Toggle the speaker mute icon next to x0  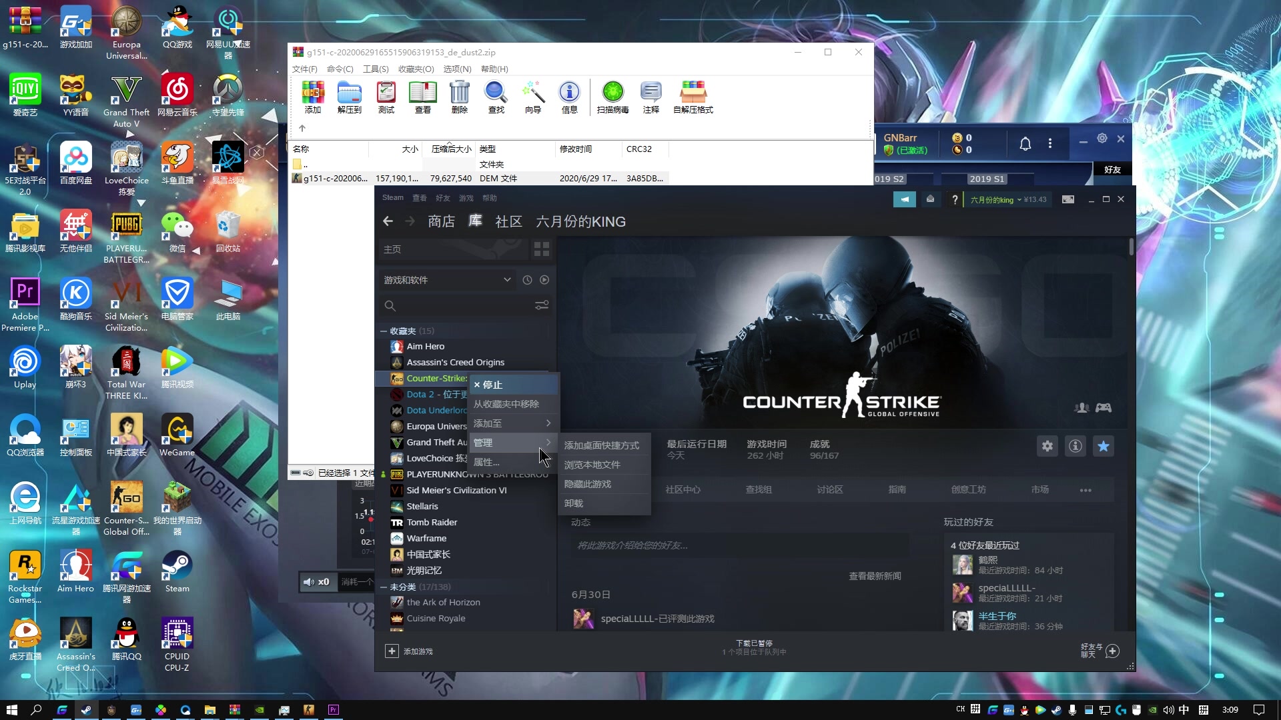308,582
